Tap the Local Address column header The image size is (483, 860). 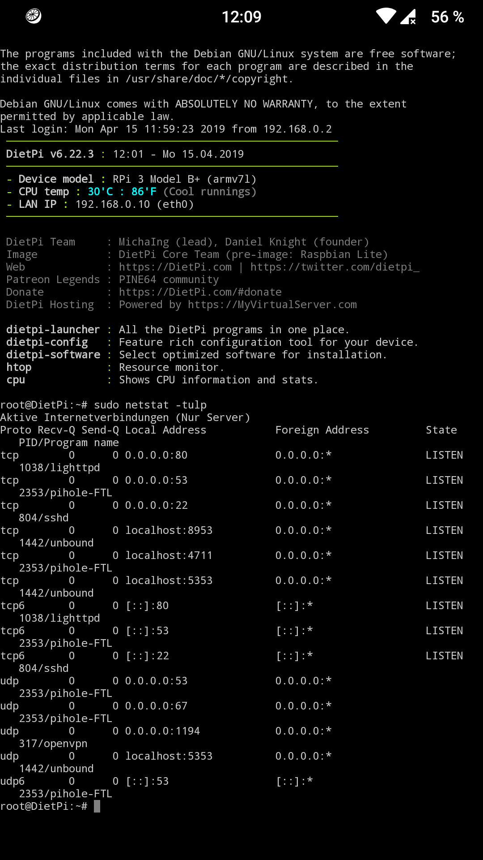click(x=166, y=430)
